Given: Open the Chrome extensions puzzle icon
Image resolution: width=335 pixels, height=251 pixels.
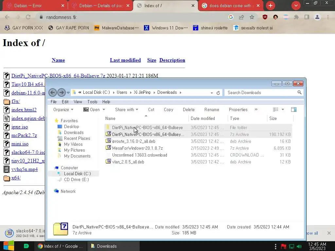Looking at the screenshot, I should click(x=296, y=17).
